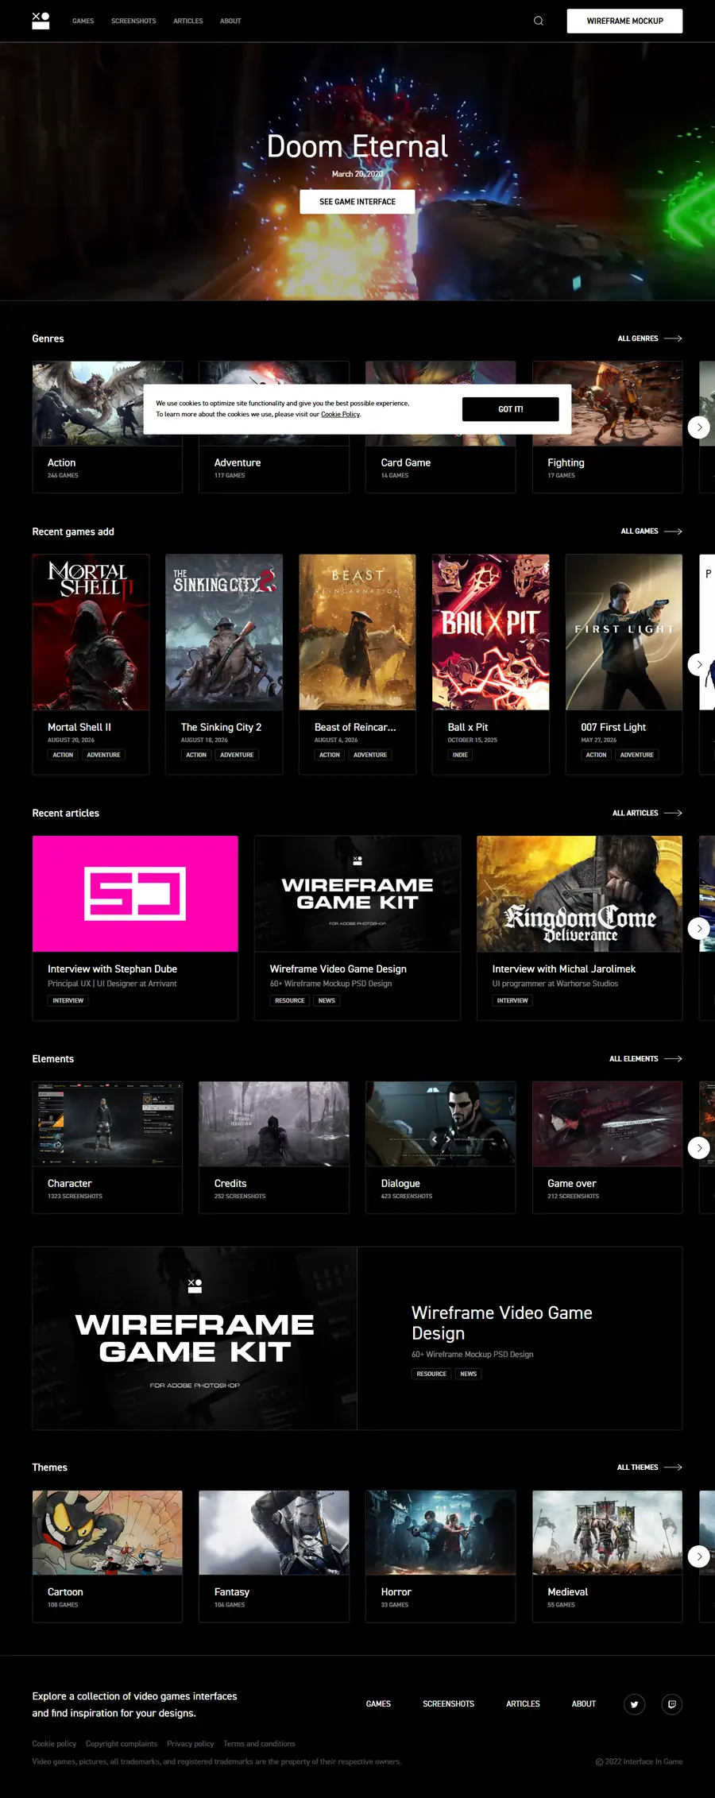Click News tag in large wireframe banner
This screenshot has height=1798, width=715.
(x=469, y=1374)
